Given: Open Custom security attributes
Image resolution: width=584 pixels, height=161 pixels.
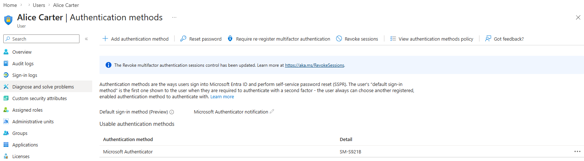Looking at the screenshot, I should (46, 98).
